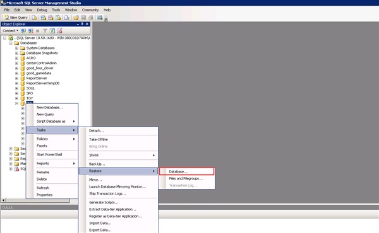Screen dimensions: 379x233
Task: Choose Take Offline in the Tasks submenu
Action: [x=119, y=140]
